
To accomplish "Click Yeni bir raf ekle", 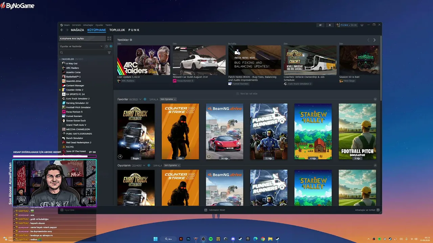I will coord(247,93).
